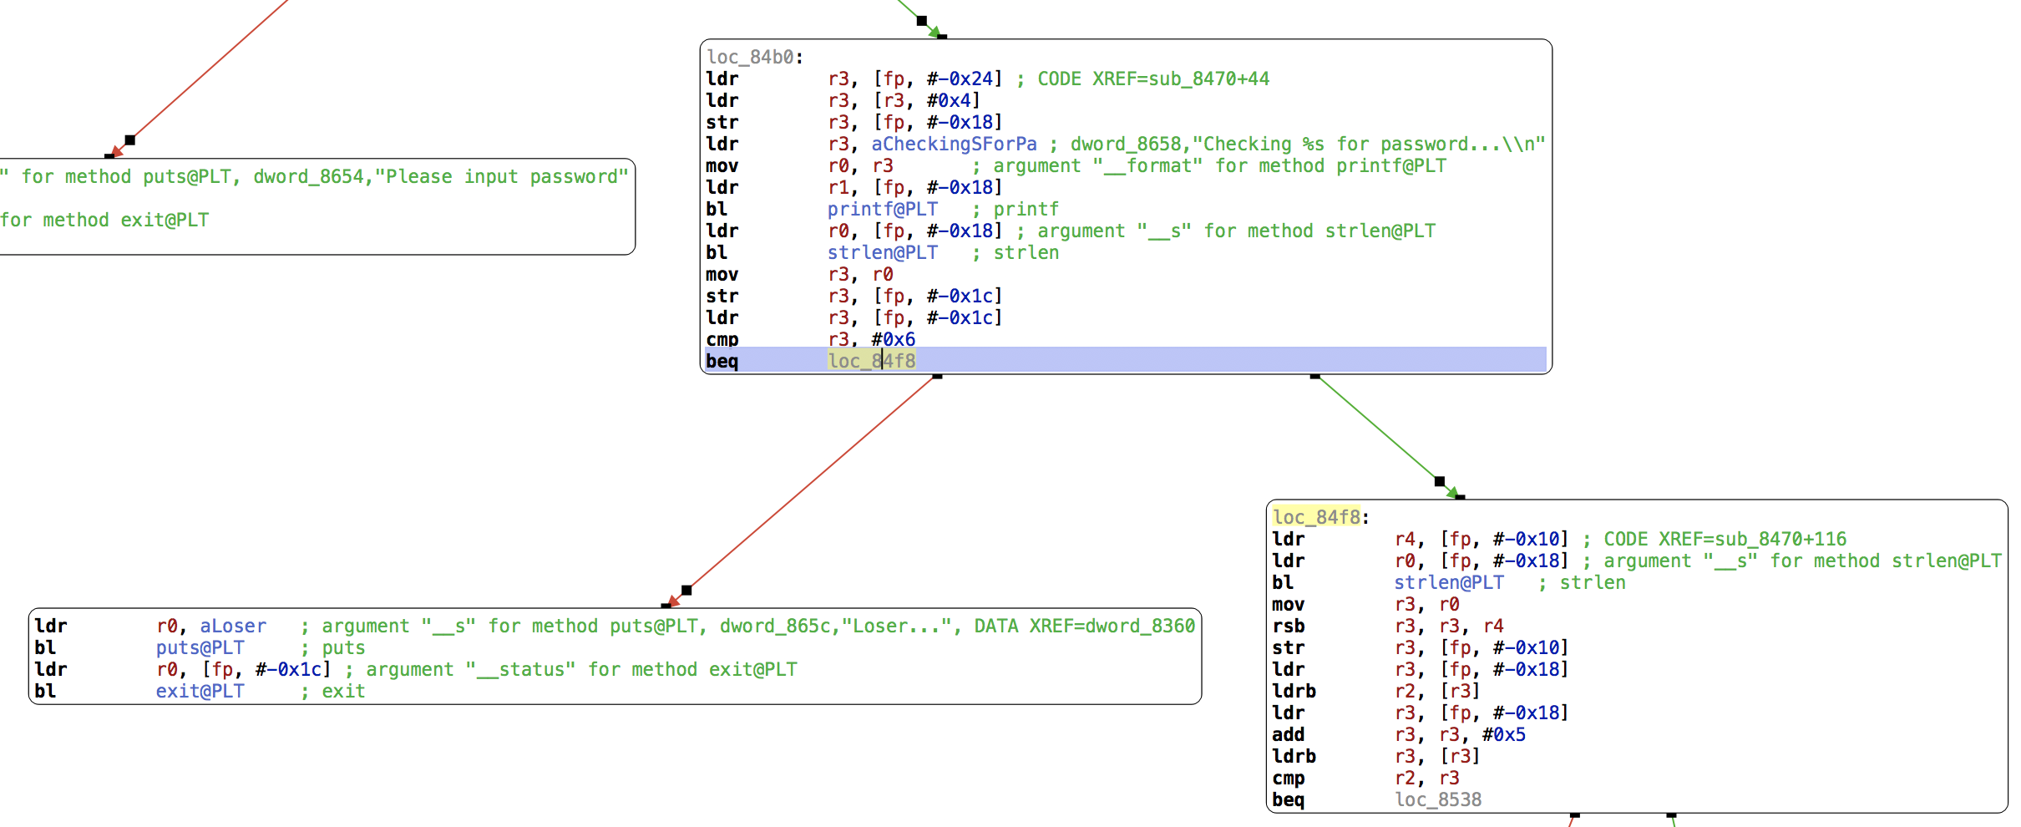This screenshot has width=2021, height=827.
Task: Follow the highlighted loc_84f8 branch target
Action: click(871, 361)
